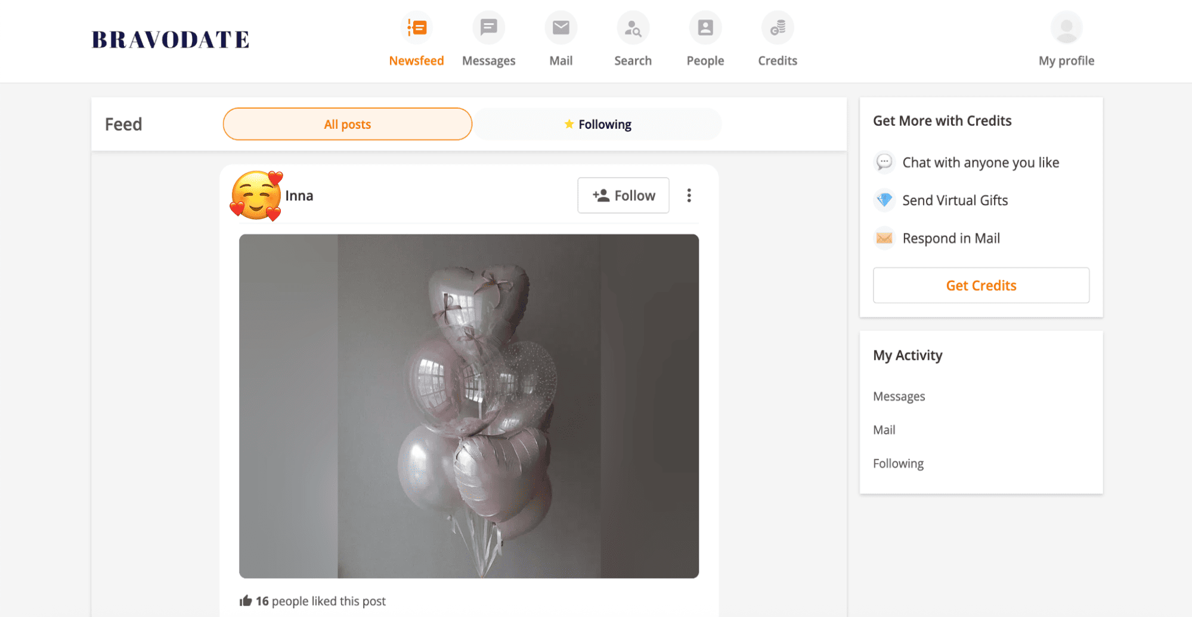
Task: Open Messages under My Activity
Action: (899, 396)
